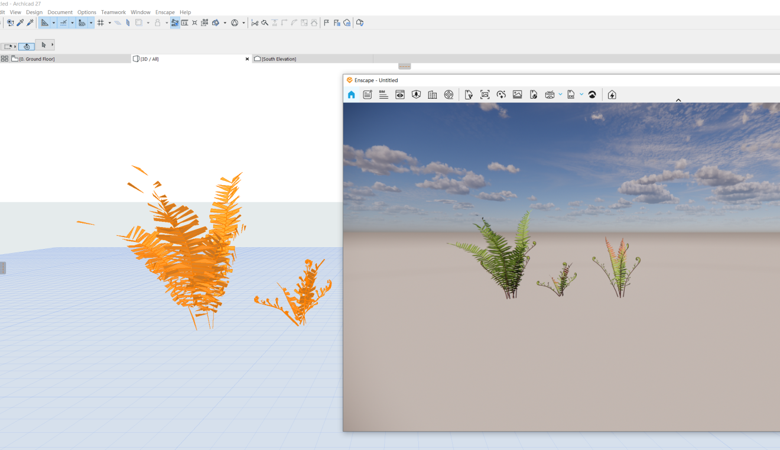The height and width of the screenshot is (450, 780).
Task: Switch to the South Elevation tab
Action: click(x=313, y=59)
